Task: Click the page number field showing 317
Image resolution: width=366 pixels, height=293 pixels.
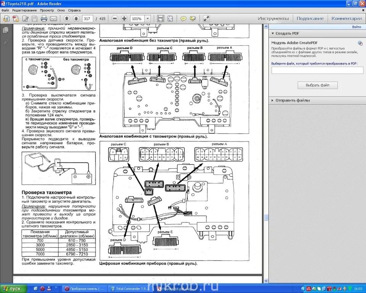Action: [x=87, y=19]
